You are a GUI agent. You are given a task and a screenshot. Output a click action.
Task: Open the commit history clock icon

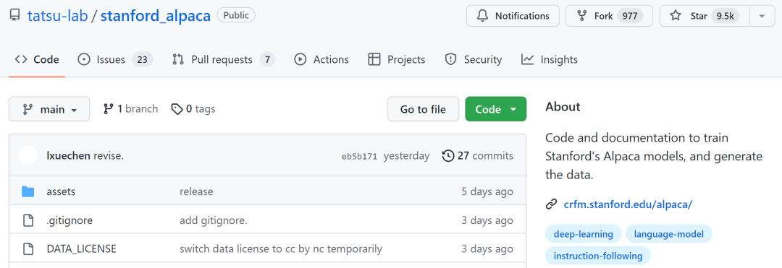point(448,156)
